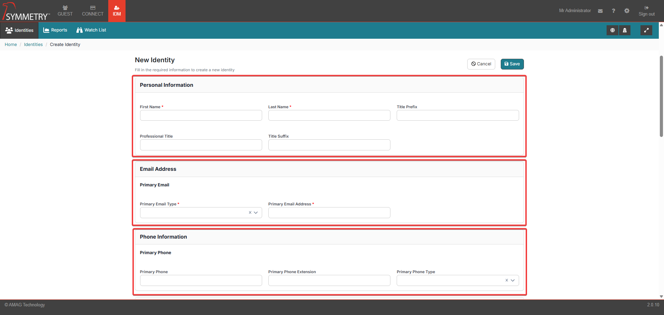The width and height of the screenshot is (664, 315).
Task: Click the globe icon in the teal toolbar
Action: (x=612, y=30)
